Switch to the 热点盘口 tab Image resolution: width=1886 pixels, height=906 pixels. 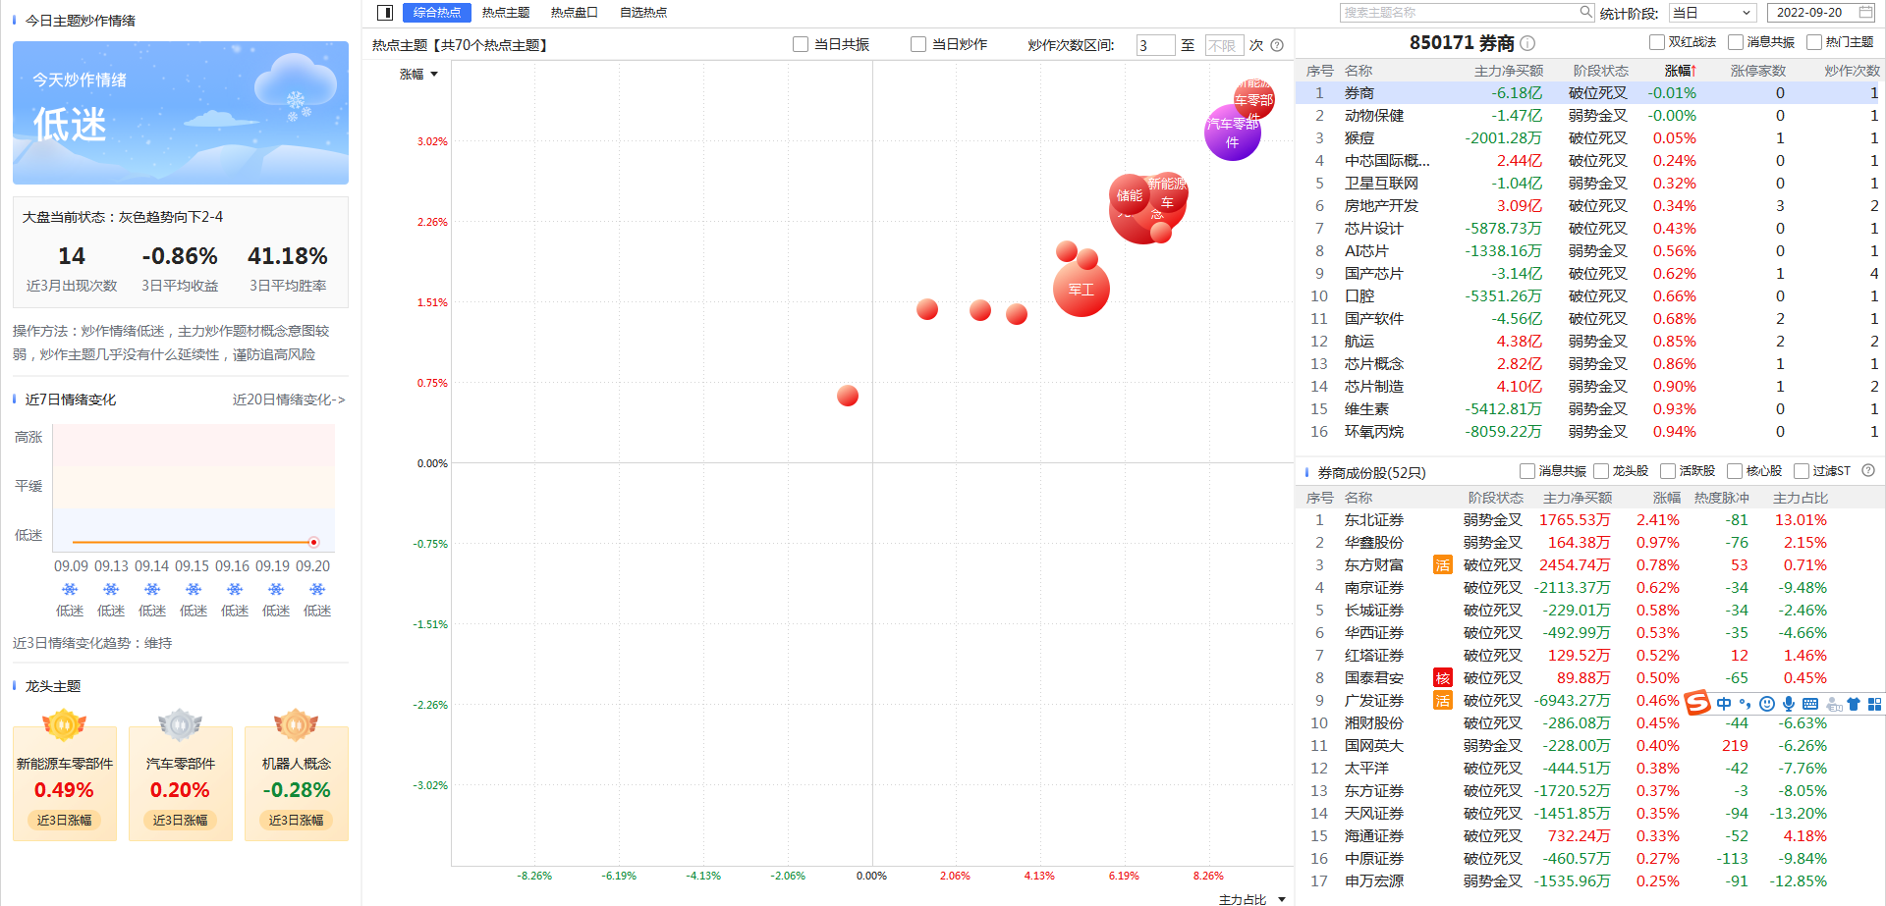tap(575, 13)
